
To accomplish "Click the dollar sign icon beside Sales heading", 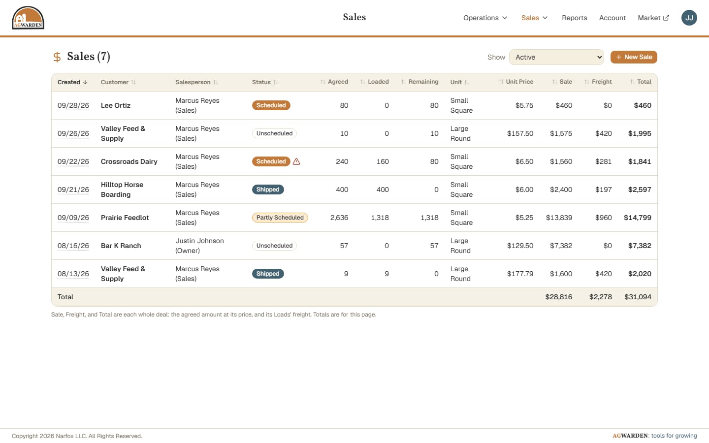I will pos(57,57).
